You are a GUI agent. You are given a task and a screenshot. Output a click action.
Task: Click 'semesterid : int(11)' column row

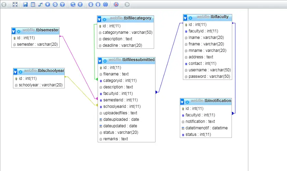coord(126,100)
